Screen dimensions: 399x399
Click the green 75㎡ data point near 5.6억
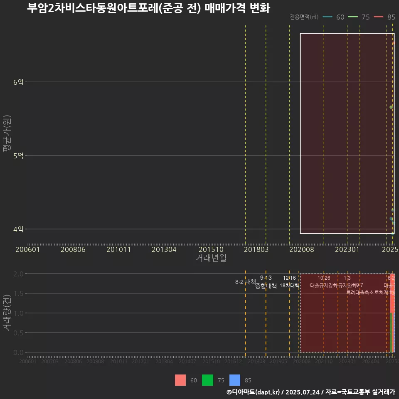(x=391, y=107)
